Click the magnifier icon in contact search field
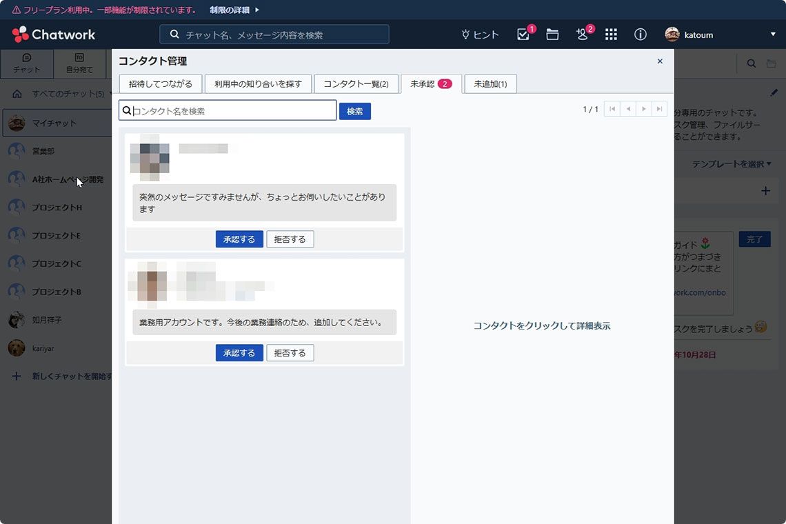Screen dimensions: 786x524 click(x=126, y=110)
